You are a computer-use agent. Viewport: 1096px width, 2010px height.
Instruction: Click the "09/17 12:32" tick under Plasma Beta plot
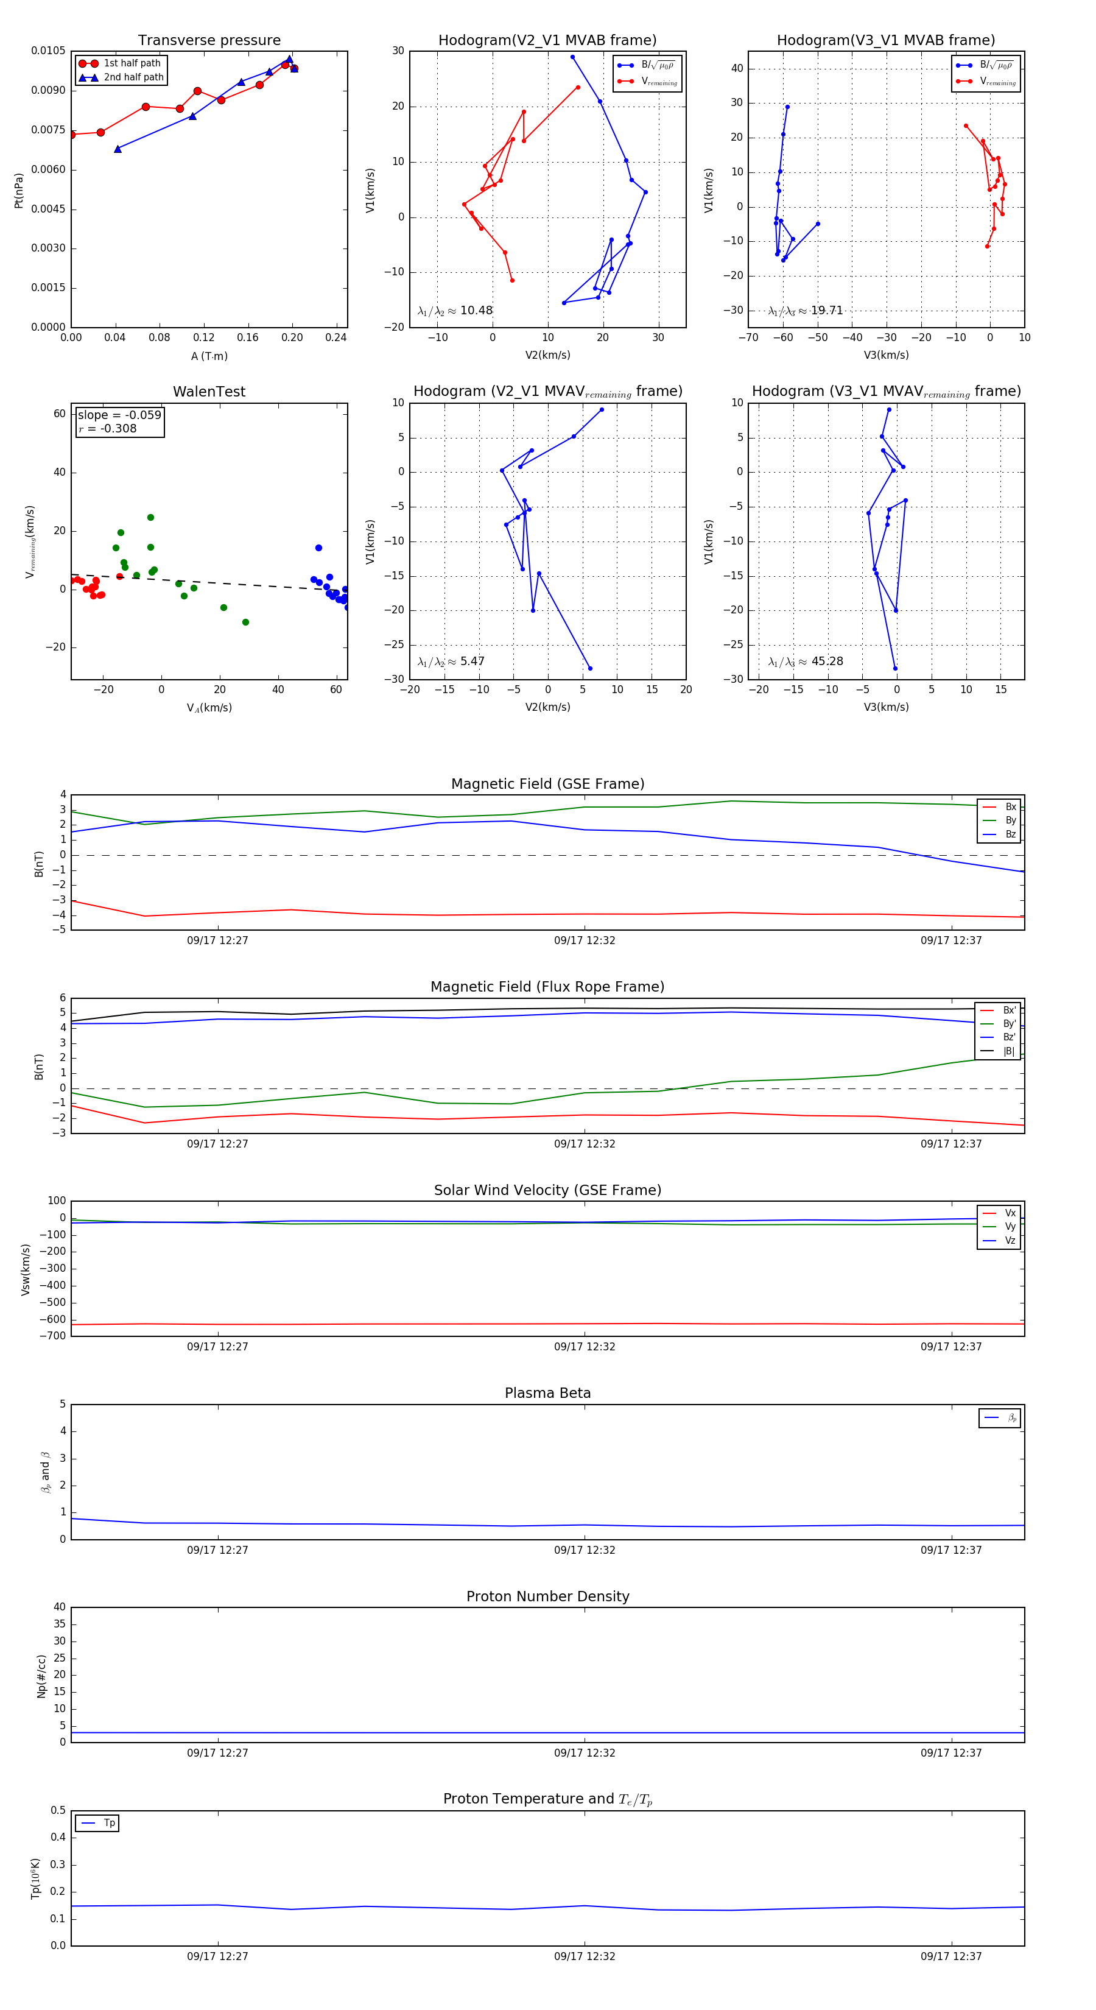[585, 1550]
